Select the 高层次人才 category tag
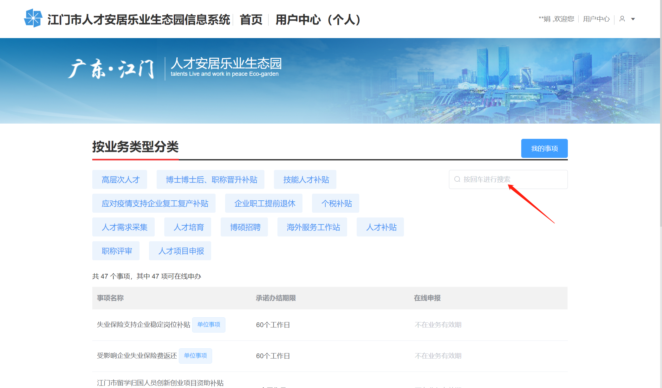The height and width of the screenshot is (388, 662). 120,180
